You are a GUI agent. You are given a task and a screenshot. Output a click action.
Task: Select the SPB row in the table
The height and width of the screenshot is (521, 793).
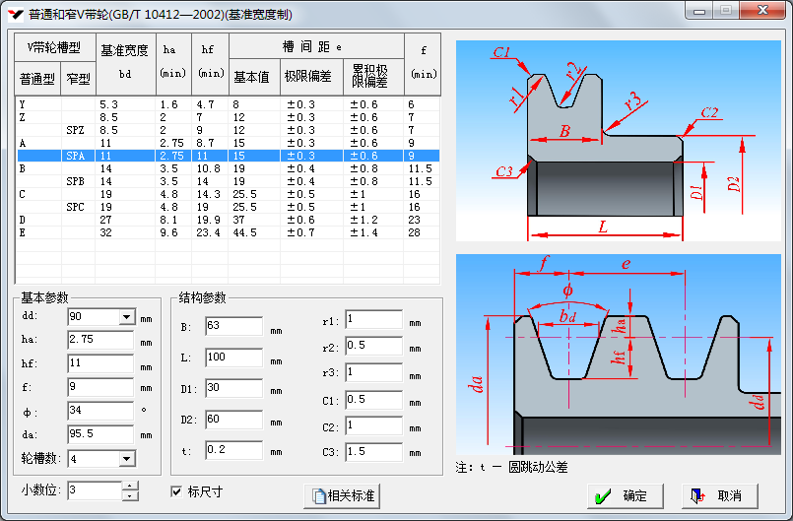(77, 181)
